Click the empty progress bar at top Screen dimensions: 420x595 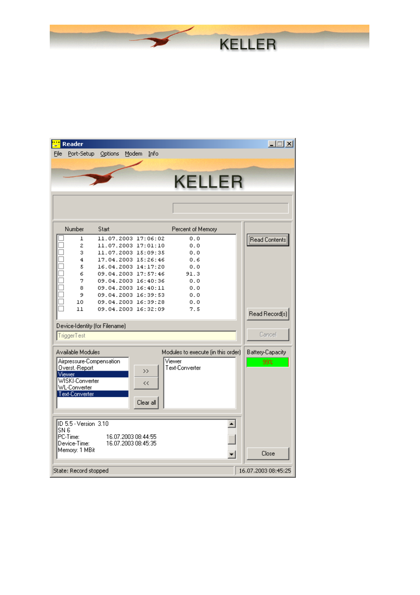point(231,208)
